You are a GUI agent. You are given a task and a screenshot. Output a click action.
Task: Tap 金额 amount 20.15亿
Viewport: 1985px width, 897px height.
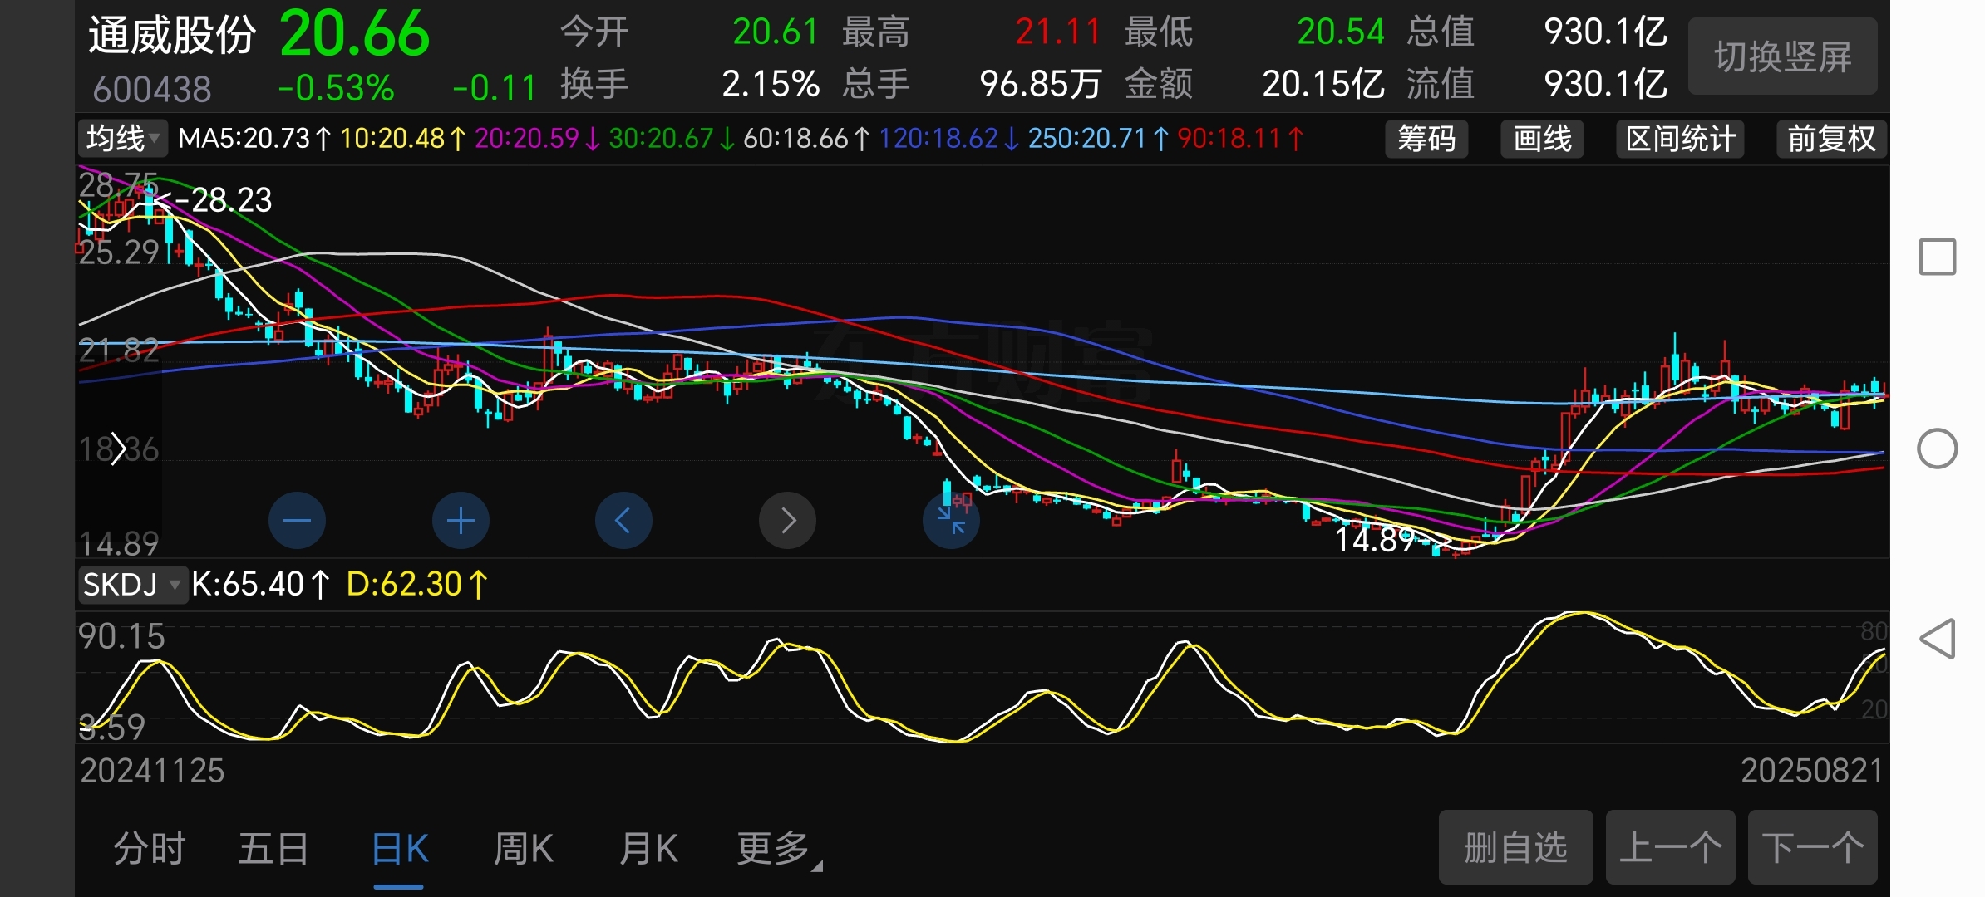point(1323,85)
